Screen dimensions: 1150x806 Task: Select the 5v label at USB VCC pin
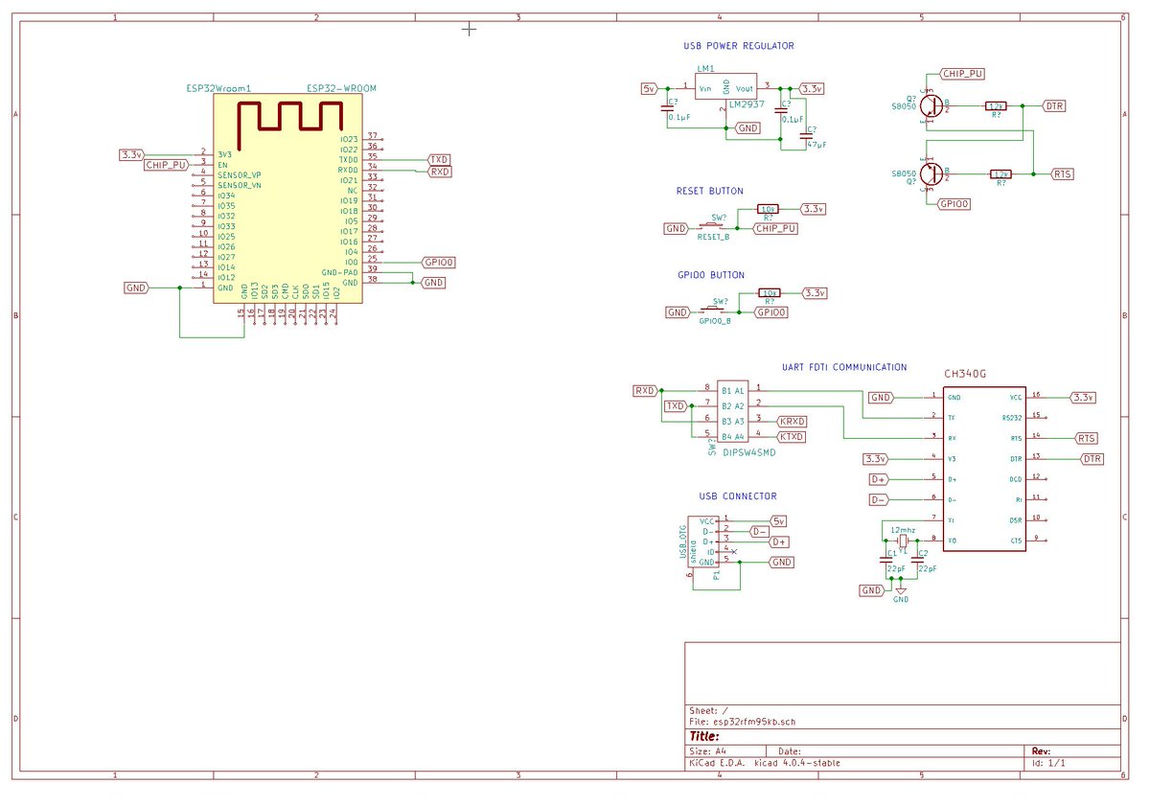[778, 521]
